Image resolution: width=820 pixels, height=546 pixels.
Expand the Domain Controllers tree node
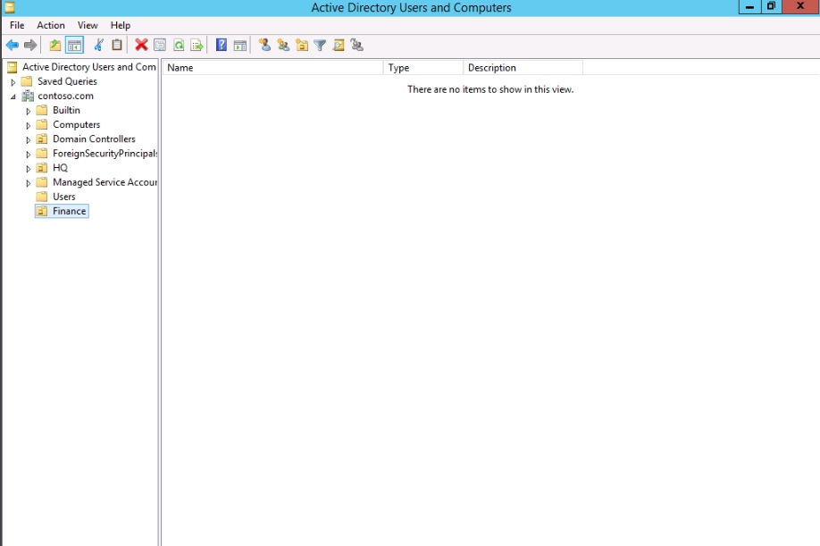pos(29,140)
